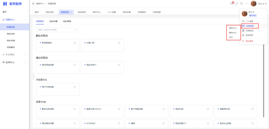
Task: Expand the 个人中心 sidebar menu
Action: click(25, 54)
